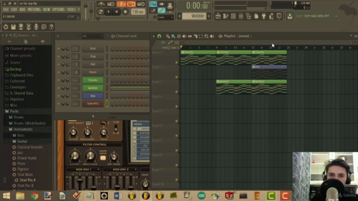Open the plugin picker plug icon

[263, 16]
